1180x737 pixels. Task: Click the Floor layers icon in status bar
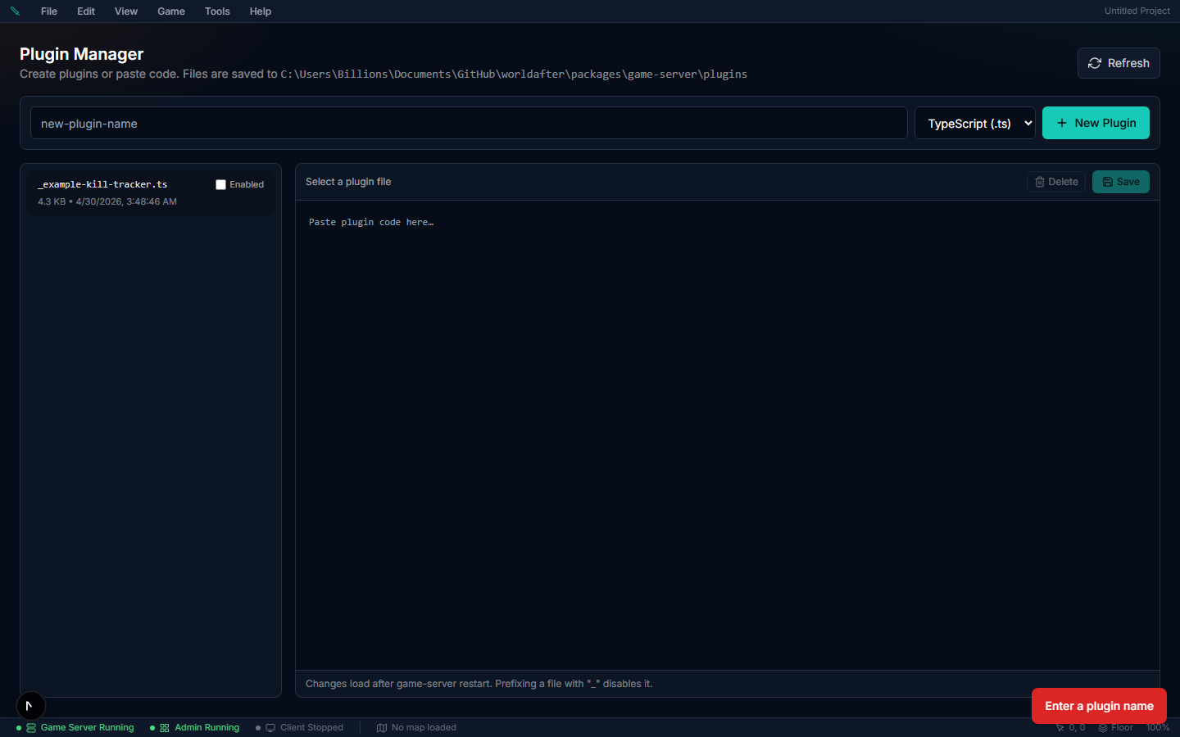(1103, 728)
